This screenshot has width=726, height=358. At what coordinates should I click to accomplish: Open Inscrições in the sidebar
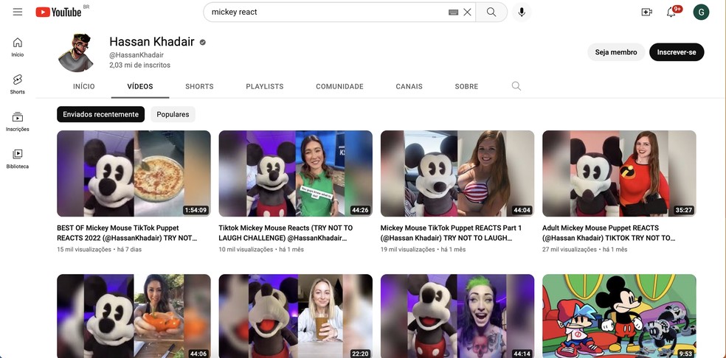point(18,122)
